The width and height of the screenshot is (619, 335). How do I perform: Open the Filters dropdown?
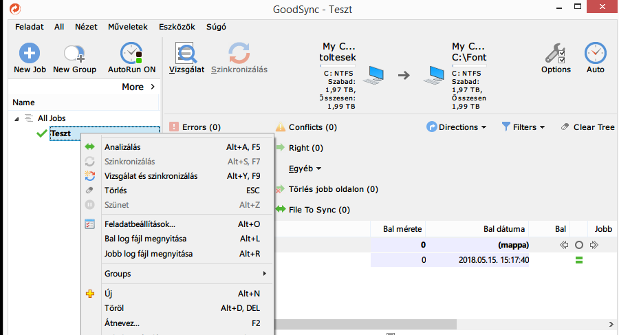point(523,127)
